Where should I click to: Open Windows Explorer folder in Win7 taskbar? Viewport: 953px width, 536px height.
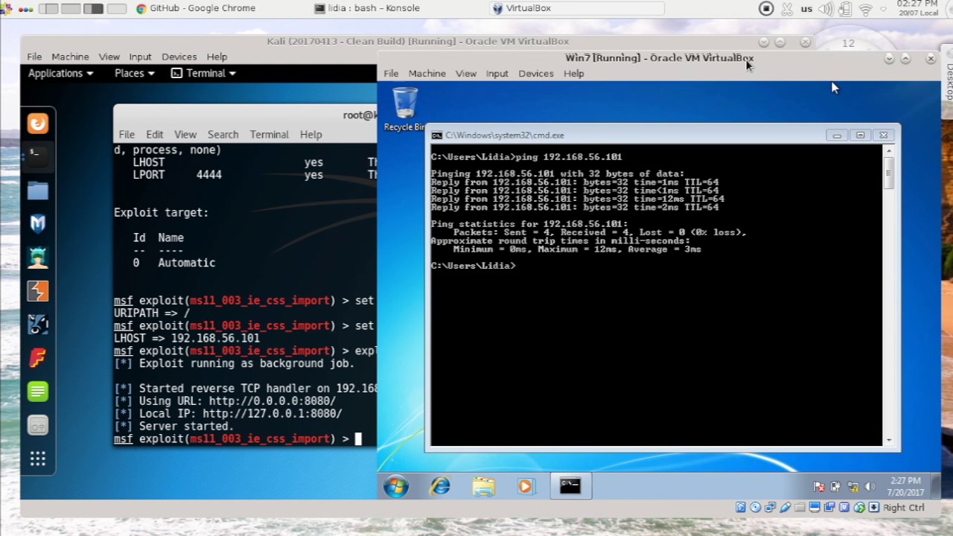(x=483, y=486)
